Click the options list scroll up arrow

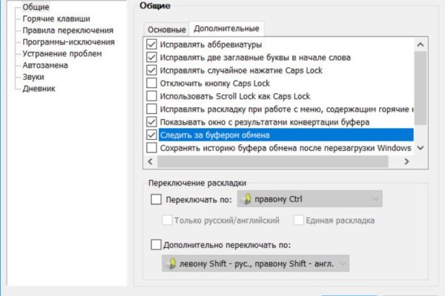pos(421,44)
